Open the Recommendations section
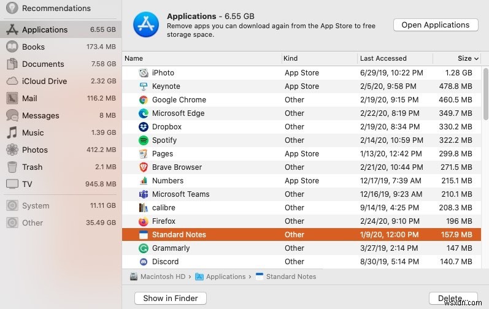This screenshot has width=489, height=309. 61,8
